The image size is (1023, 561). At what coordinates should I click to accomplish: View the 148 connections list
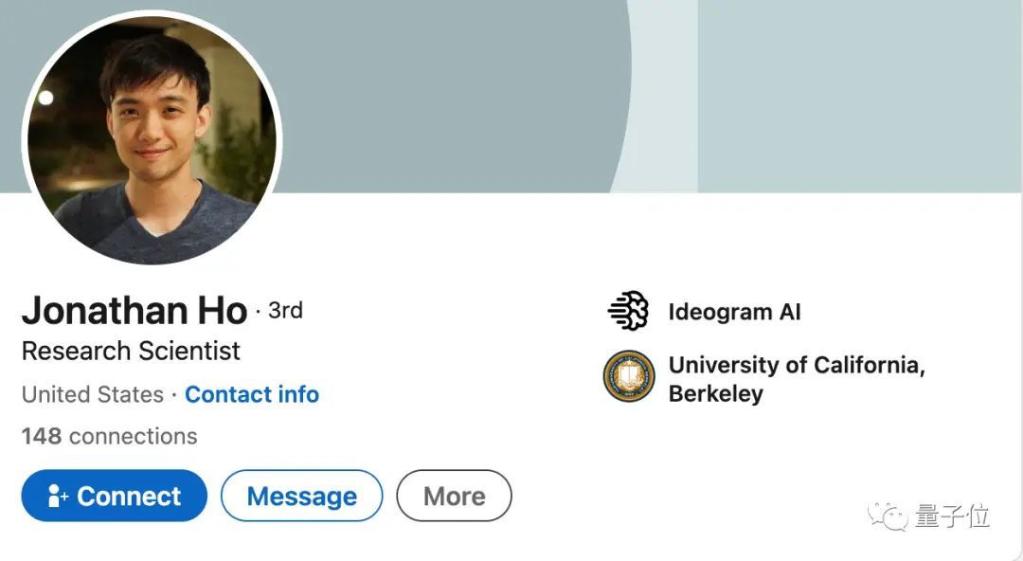[109, 436]
